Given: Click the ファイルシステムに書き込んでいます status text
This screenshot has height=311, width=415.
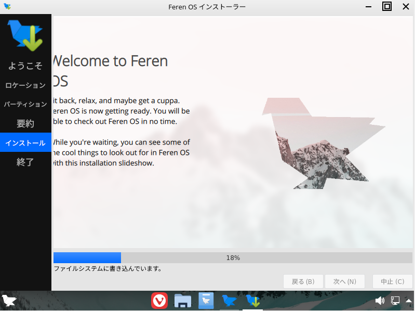Looking at the screenshot, I should coord(108,269).
